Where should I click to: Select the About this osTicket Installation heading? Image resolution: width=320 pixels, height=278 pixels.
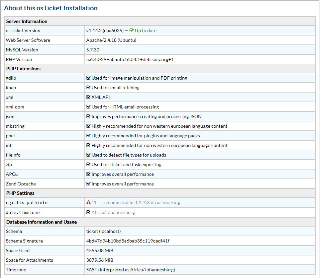click(x=51, y=8)
